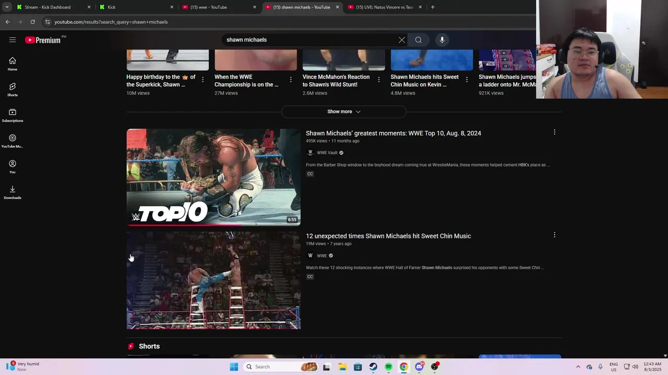Viewport: 668px width, 375px height.
Task: Open Shawn Michaels' greatest moments video title
Action: point(393,133)
